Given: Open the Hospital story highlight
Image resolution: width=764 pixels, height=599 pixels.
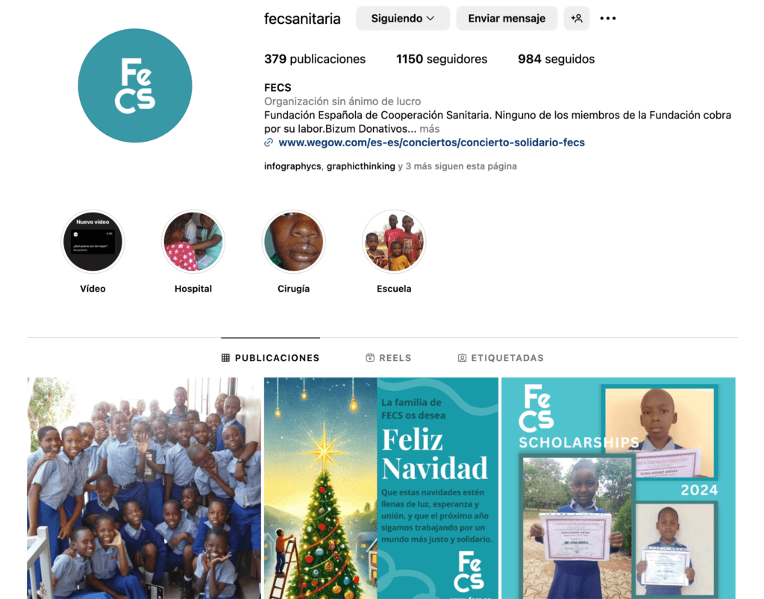Looking at the screenshot, I should tap(193, 242).
